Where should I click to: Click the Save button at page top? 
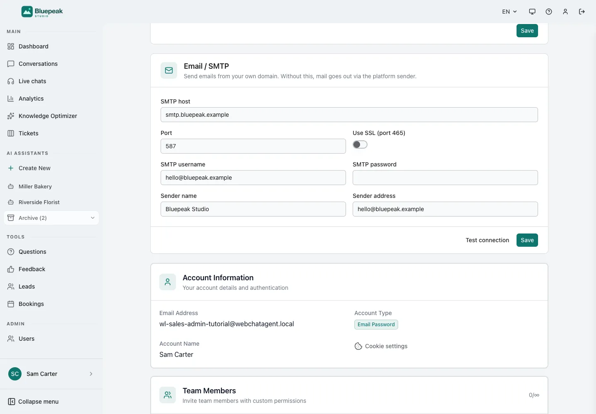tap(527, 31)
